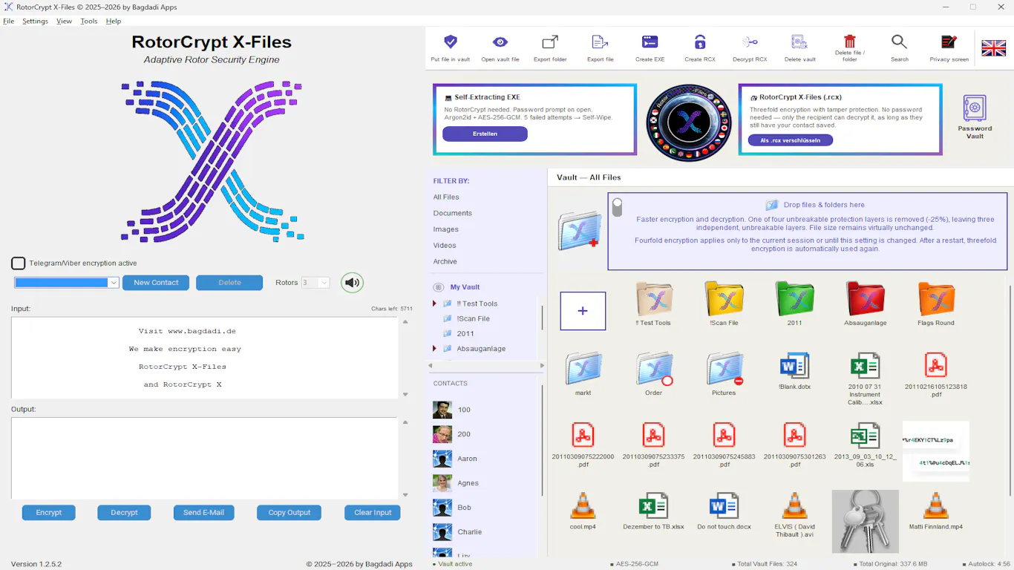The height and width of the screenshot is (570, 1014).
Task: Toggle sound with the speaker icon
Action: pyautogui.click(x=353, y=283)
